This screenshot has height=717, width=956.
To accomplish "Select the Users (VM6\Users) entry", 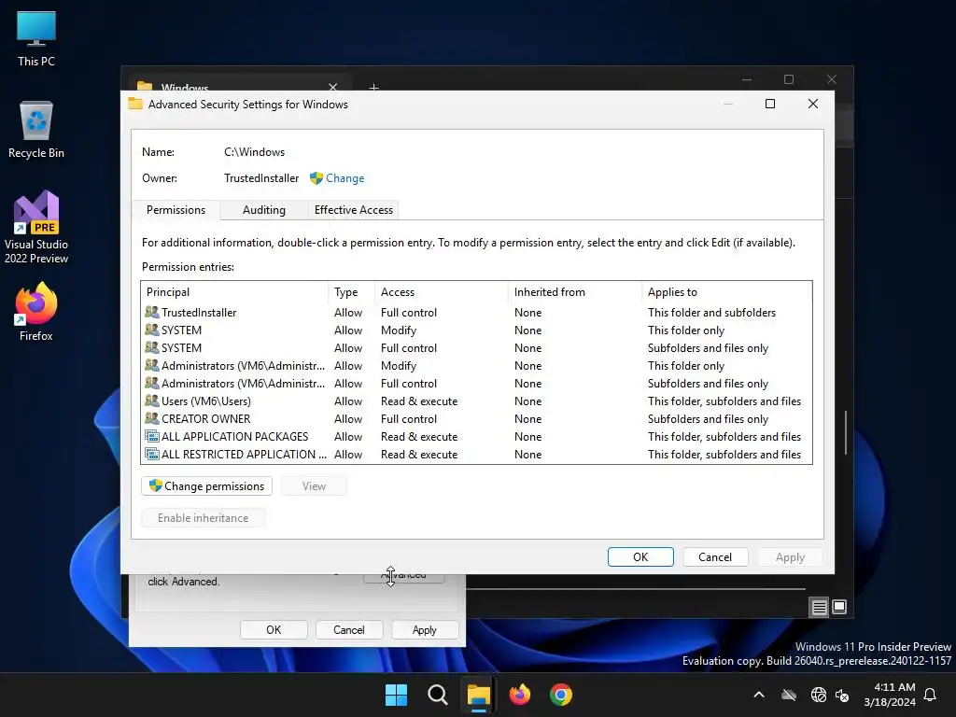I will coord(476,401).
